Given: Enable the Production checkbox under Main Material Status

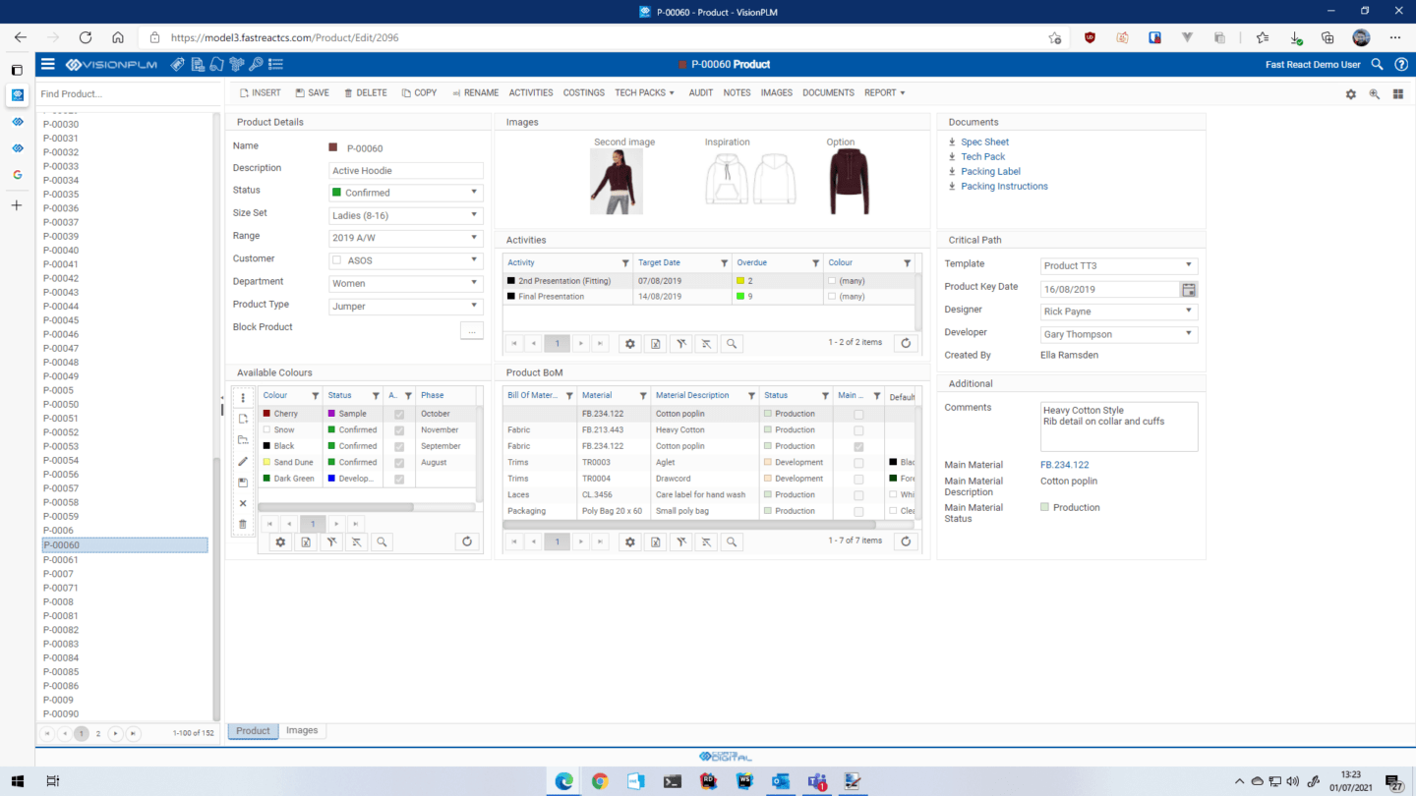Looking at the screenshot, I should coord(1046,506).
